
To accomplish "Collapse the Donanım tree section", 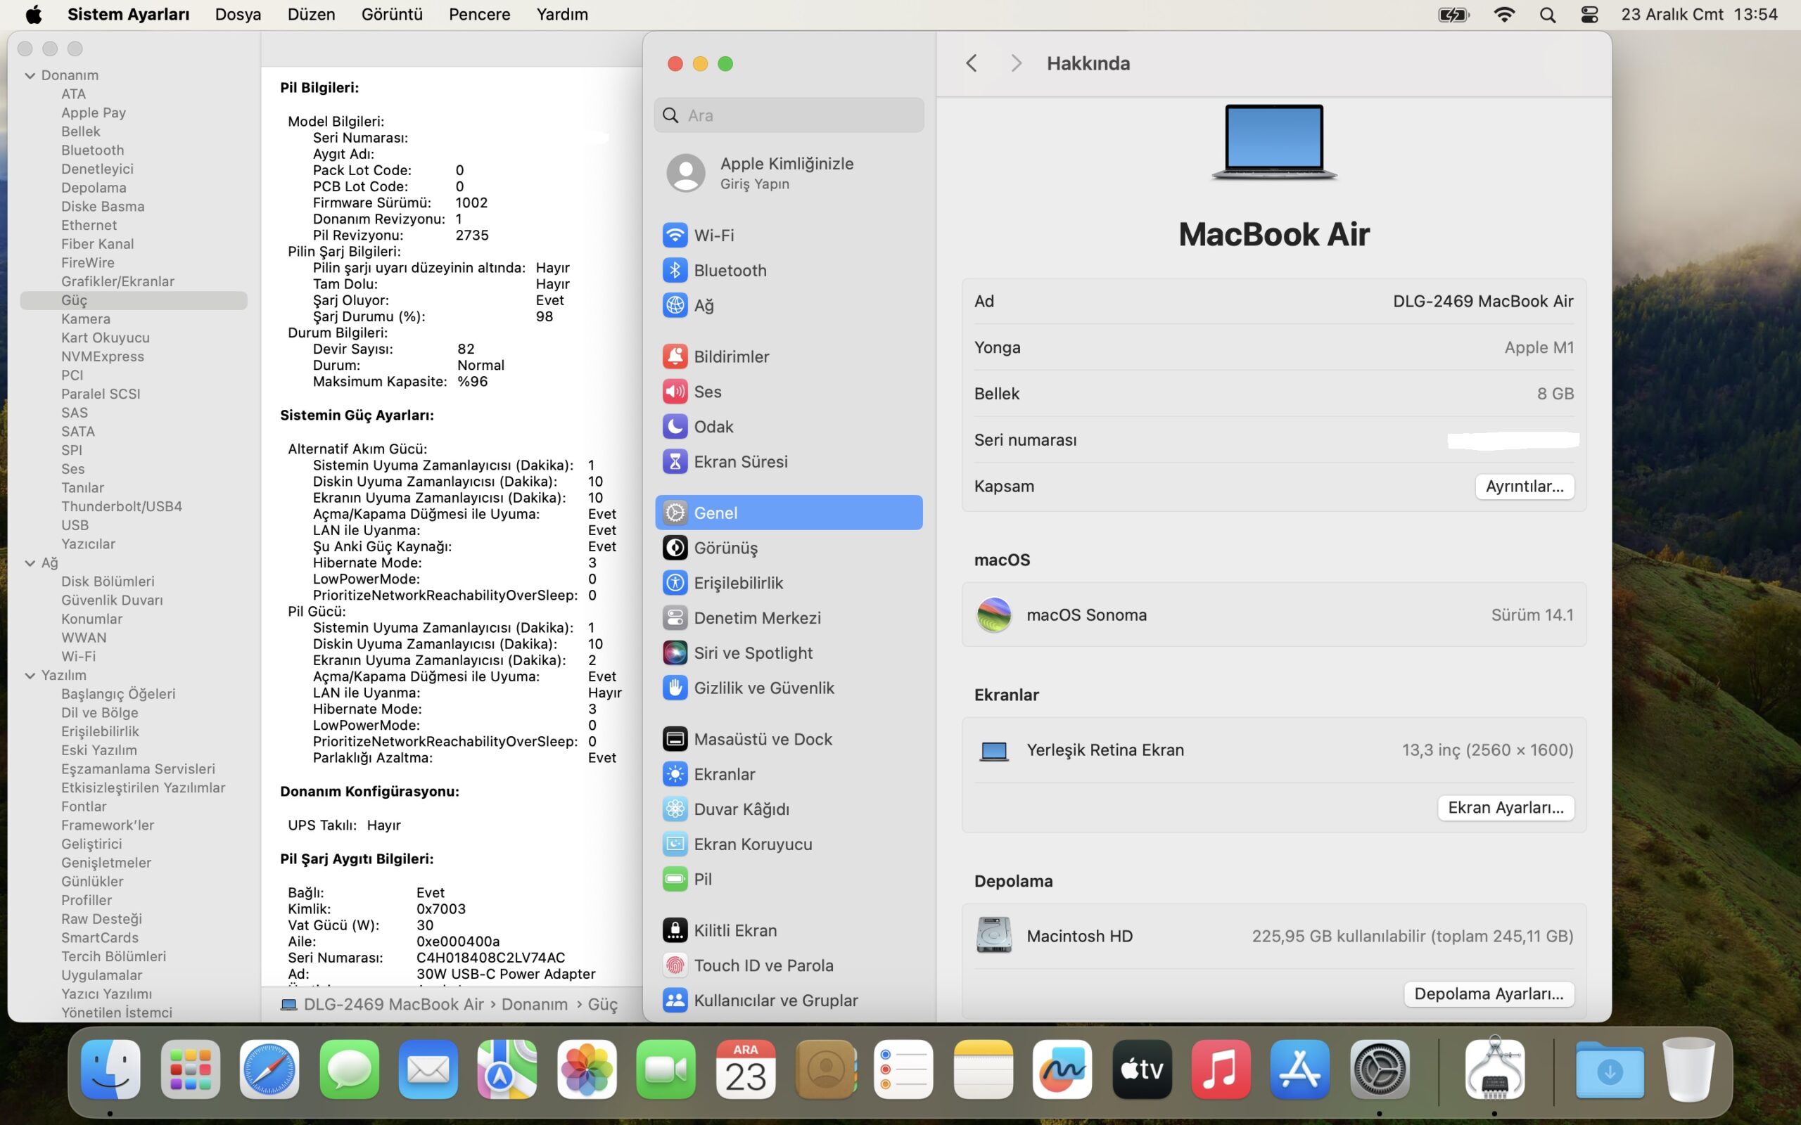I will (x=30, y=75).
